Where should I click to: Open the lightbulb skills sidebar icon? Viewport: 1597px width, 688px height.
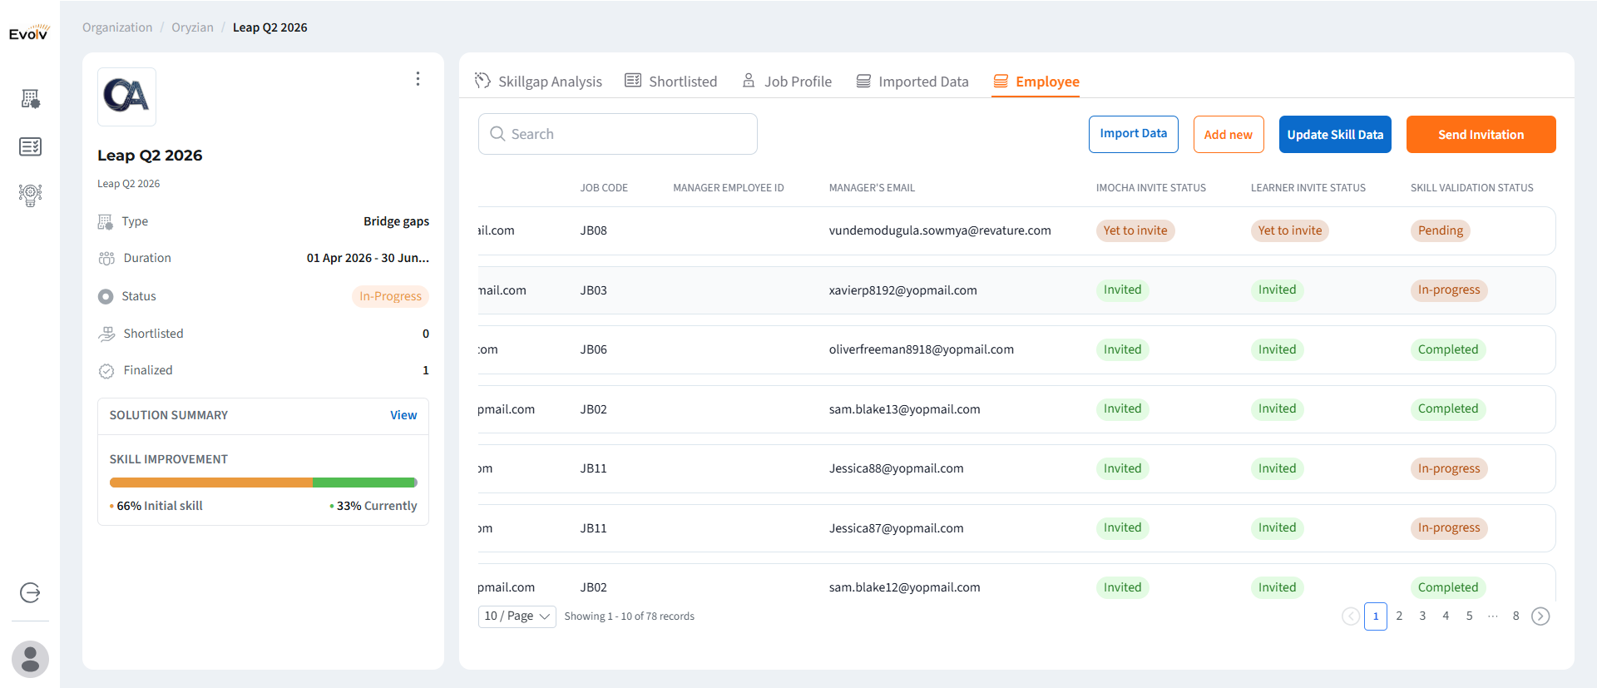(31, 195)
